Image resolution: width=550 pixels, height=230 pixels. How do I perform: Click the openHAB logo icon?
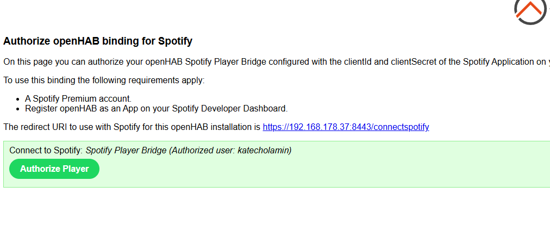[x=532, y=11]
